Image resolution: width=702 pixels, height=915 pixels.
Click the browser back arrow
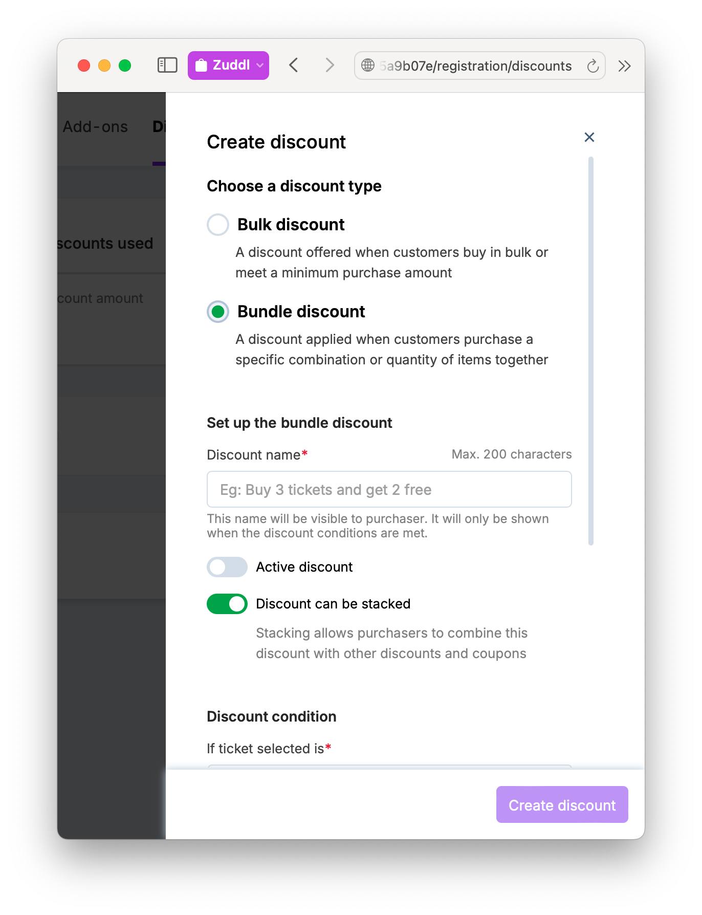(x=293, y=65)
